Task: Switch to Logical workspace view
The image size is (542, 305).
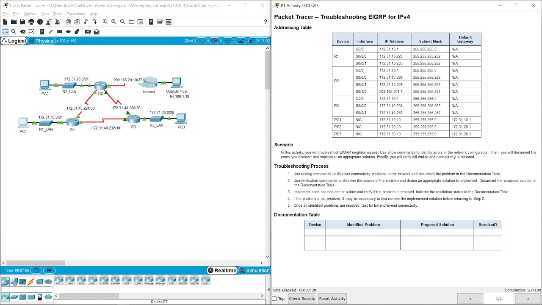Action: 14,41
